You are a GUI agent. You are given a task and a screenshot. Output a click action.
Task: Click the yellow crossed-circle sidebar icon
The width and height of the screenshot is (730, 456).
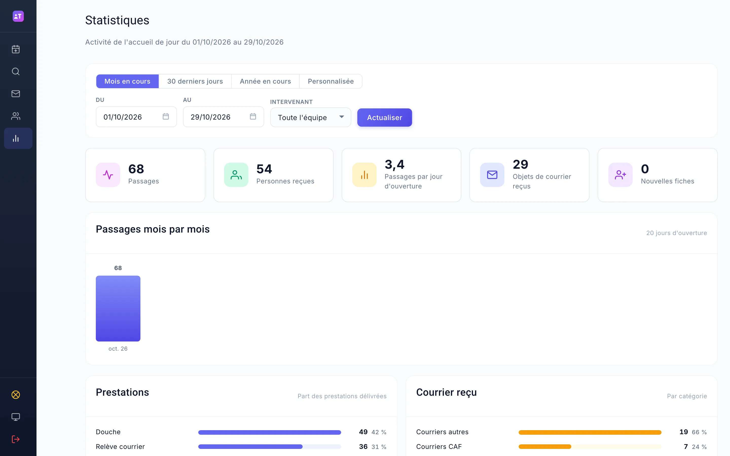click(x=16, y=395)
